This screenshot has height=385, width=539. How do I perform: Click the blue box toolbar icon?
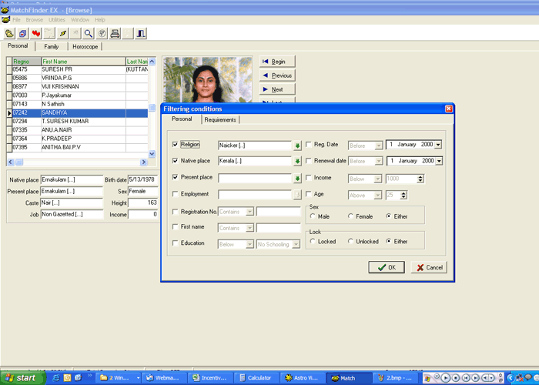(x=22, y=33)
